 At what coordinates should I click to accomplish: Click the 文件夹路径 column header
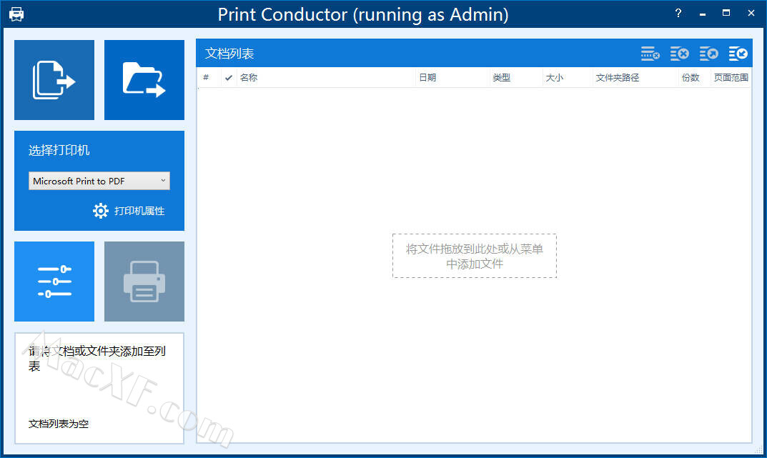pos(618,78)
